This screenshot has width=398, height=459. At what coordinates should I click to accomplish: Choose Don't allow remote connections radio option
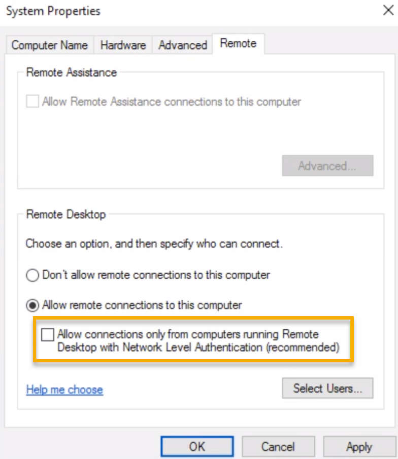[32, 275]
